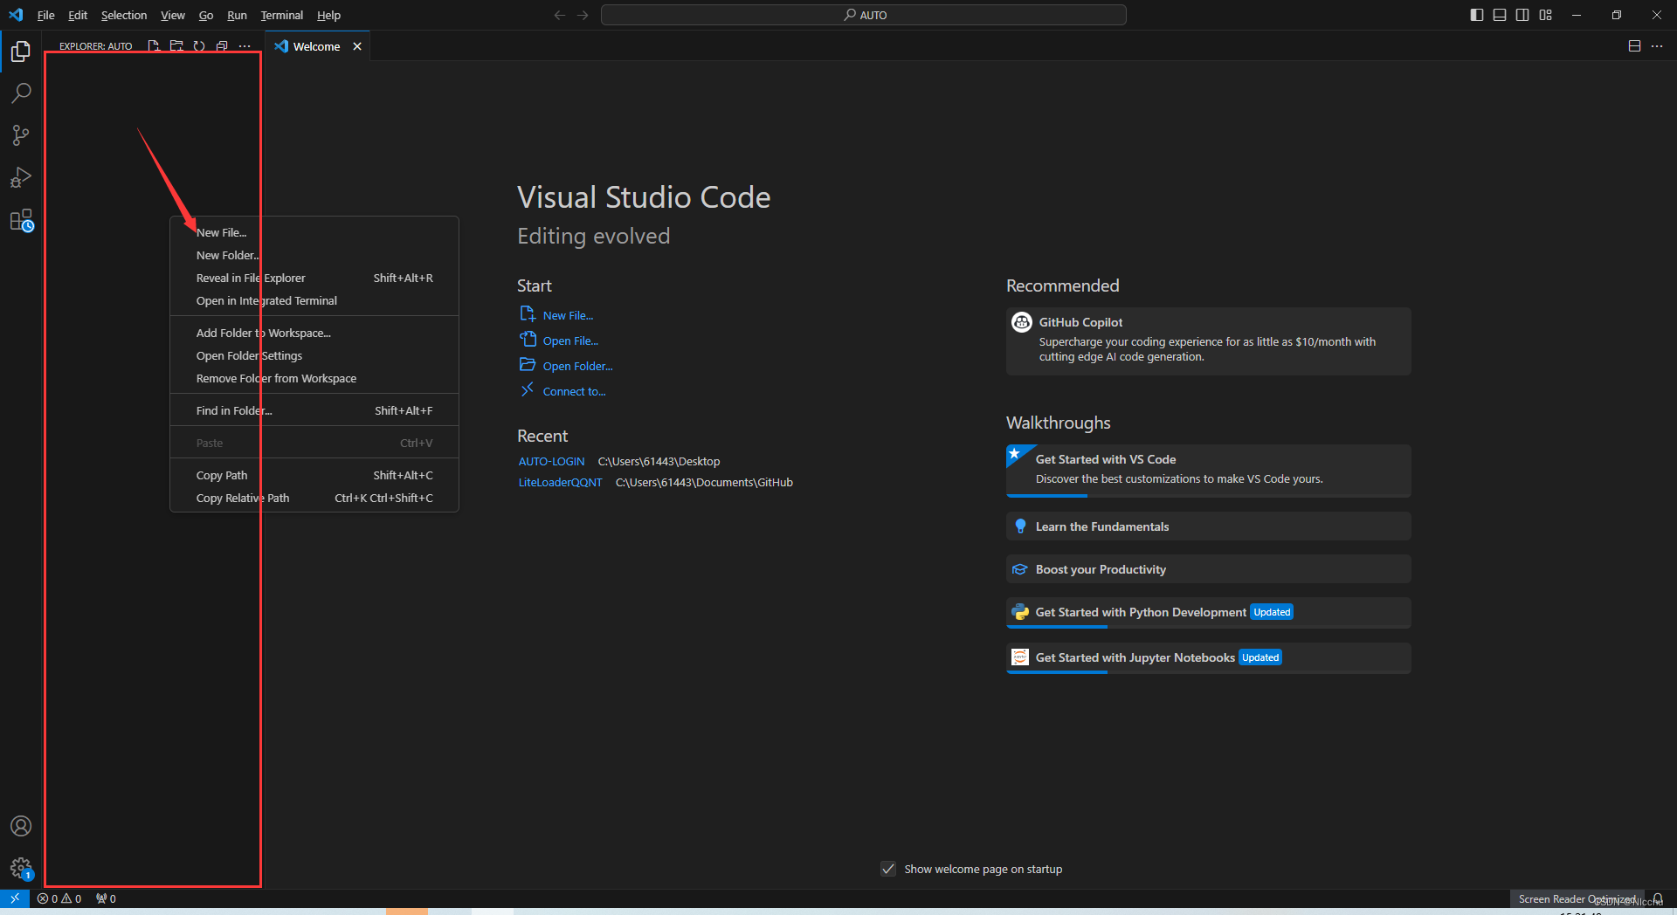Select Open in Integrated Terminal

[314, 300]
